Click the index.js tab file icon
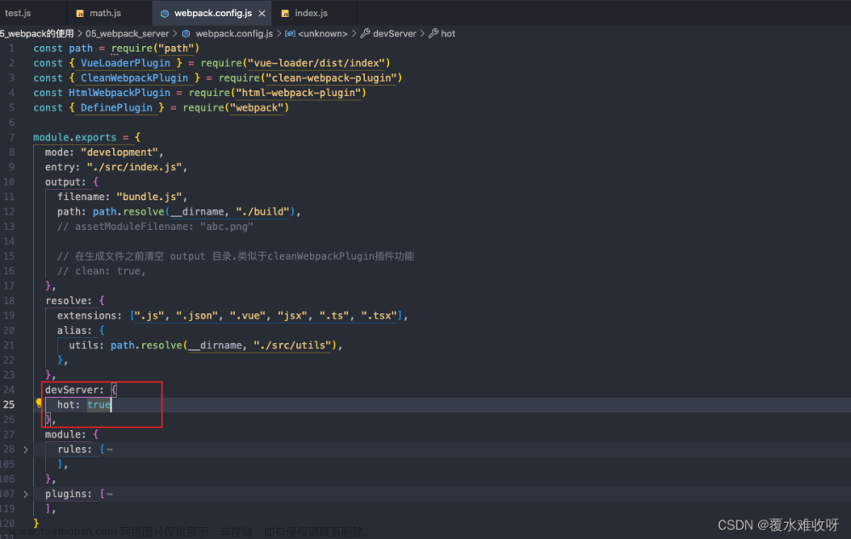Viewport: 851px width, 539px height. point(285,14)
